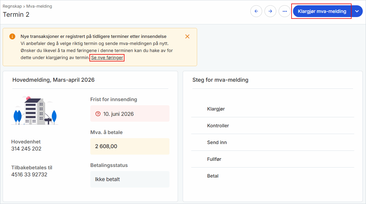Image resolution: width=366 pixels, height=204 pixels.
Task: Click the Termin 2 page title
Action: click(16, 14)
